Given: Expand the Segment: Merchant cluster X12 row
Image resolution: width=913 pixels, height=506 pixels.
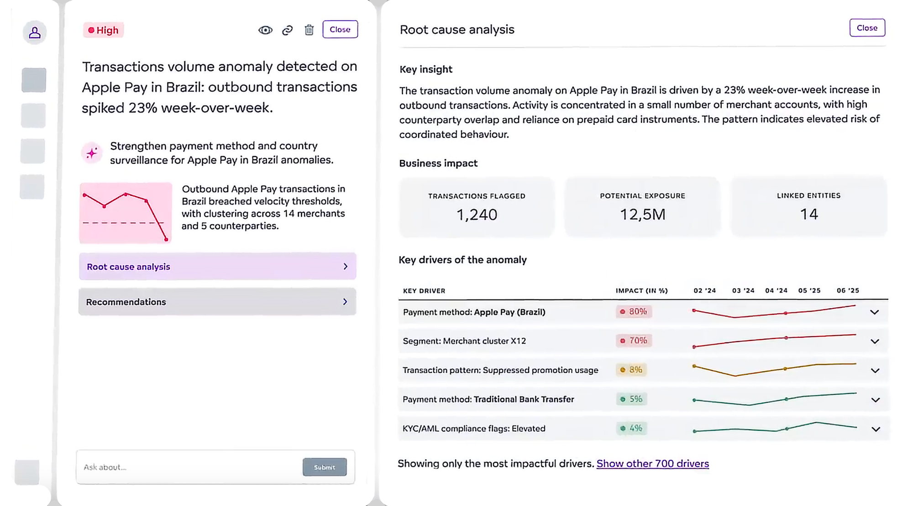Looking at the screenshot, I should point(875,341).
